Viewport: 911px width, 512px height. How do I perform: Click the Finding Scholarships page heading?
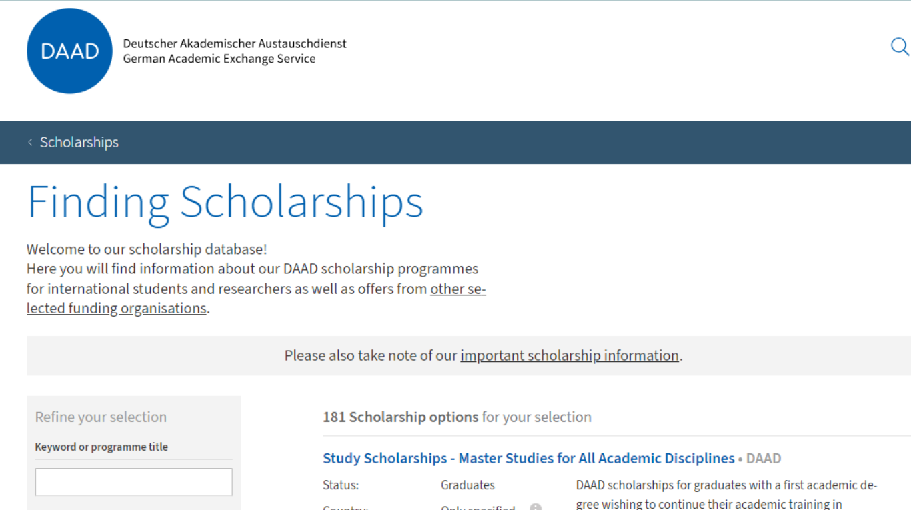pyautogui.click(x=225, y=202)
